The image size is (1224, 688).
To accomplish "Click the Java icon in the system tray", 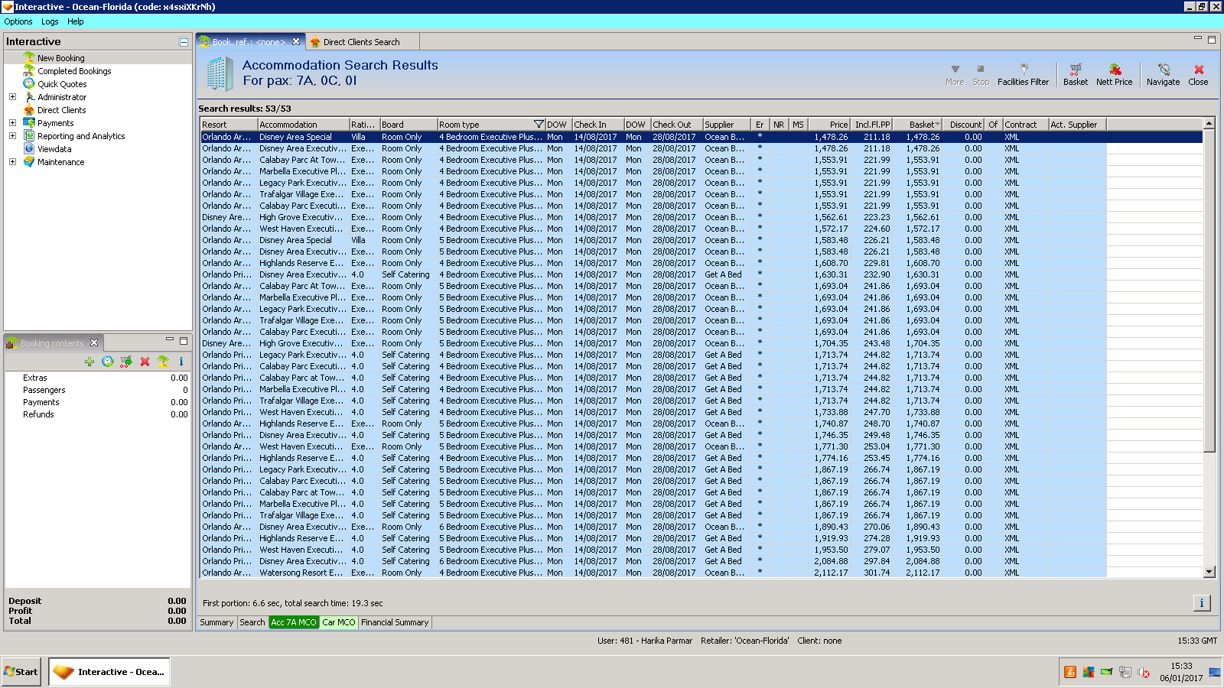I will click(x=1070, y=672).
